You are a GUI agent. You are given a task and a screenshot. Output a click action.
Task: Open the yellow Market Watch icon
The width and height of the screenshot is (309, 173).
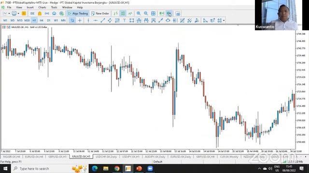(24, 13)
